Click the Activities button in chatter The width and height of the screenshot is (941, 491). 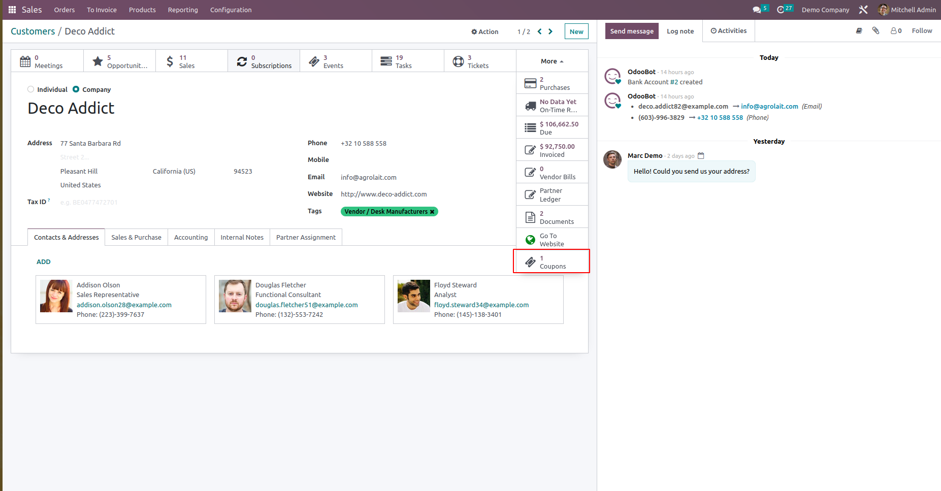tap(729, 31)
